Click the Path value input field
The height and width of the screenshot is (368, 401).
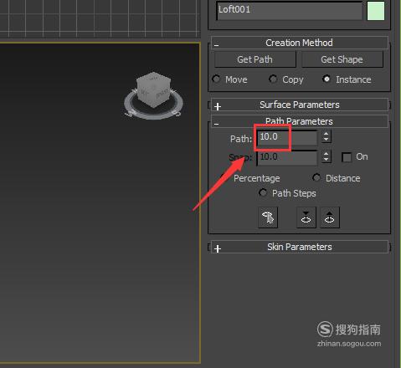point(287,137)
